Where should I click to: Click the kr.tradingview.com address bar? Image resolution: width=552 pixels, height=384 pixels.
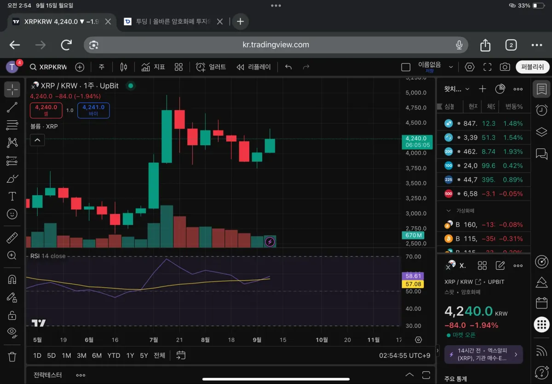pyautogui.click(x=276, y=45)
